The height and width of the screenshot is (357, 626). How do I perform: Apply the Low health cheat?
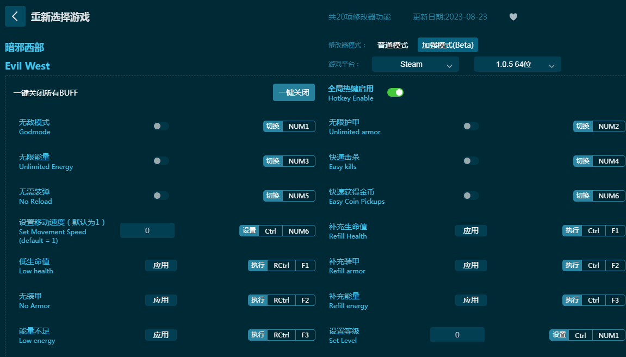pyautogui.click(x=161, y=266)
